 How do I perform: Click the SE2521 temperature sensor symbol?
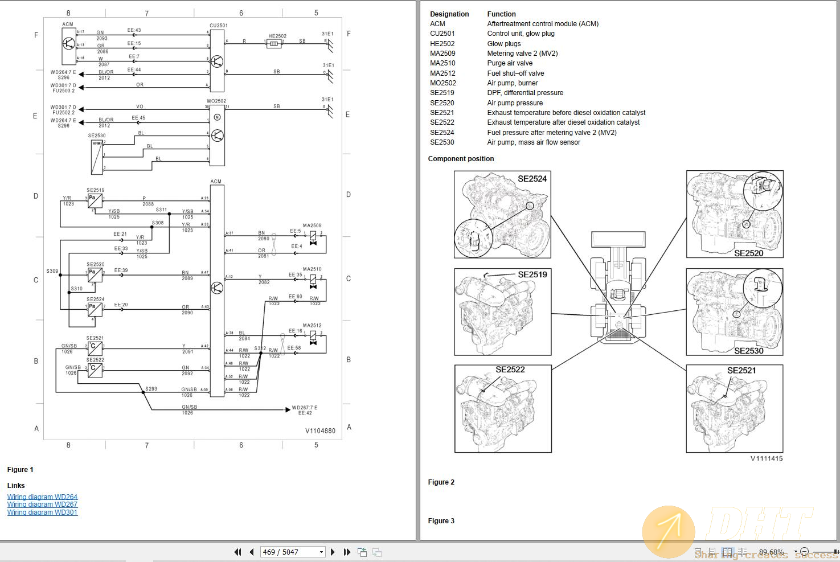(x=95, y=348)
